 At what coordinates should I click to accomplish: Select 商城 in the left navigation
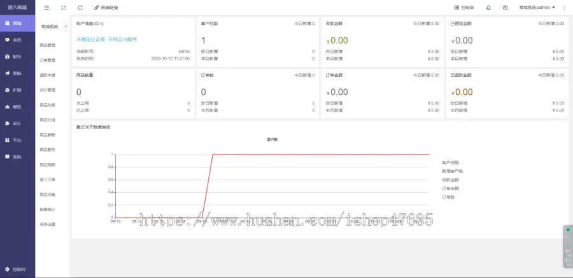point(18,24)
